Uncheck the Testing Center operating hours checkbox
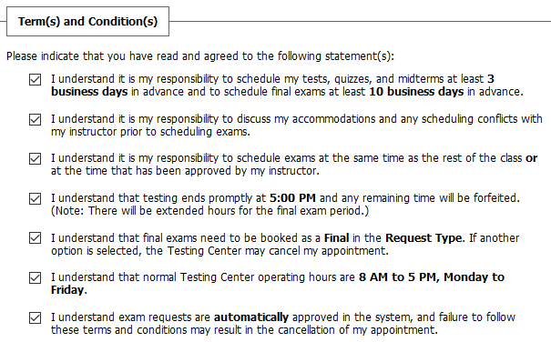Screen dimensions: 551x342 [x=36, y=278]
